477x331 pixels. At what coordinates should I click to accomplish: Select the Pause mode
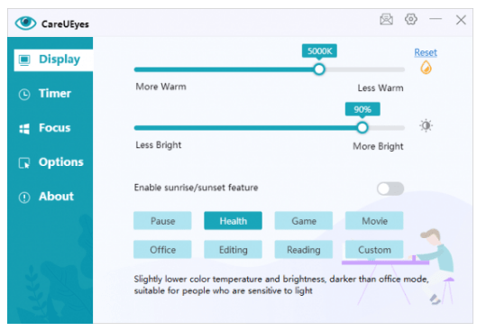pyautogui.click(x=162, y=221)
